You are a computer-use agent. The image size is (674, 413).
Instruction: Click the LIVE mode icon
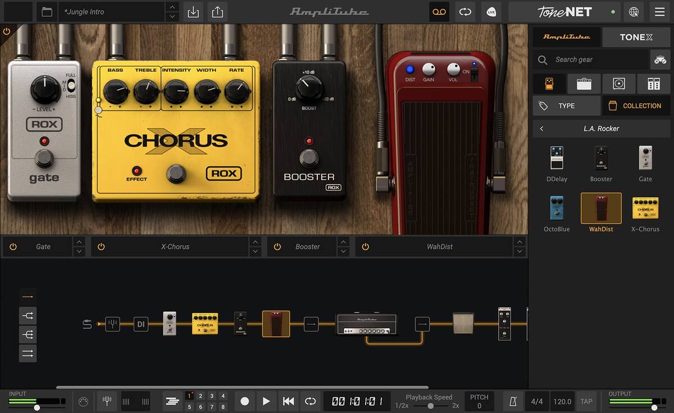[491, 11]
